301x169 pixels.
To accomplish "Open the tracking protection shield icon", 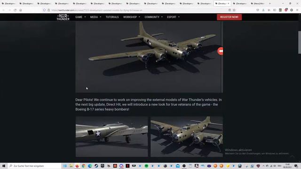I will 44,10.
